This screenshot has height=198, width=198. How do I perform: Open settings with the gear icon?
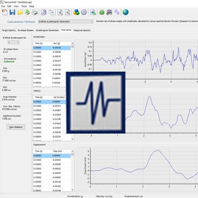[x=84, y=12]
